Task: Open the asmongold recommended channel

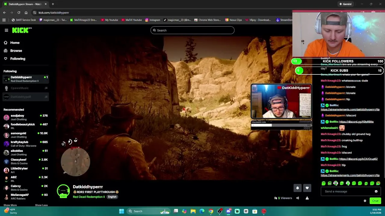Action: click(x=26, y=135)
